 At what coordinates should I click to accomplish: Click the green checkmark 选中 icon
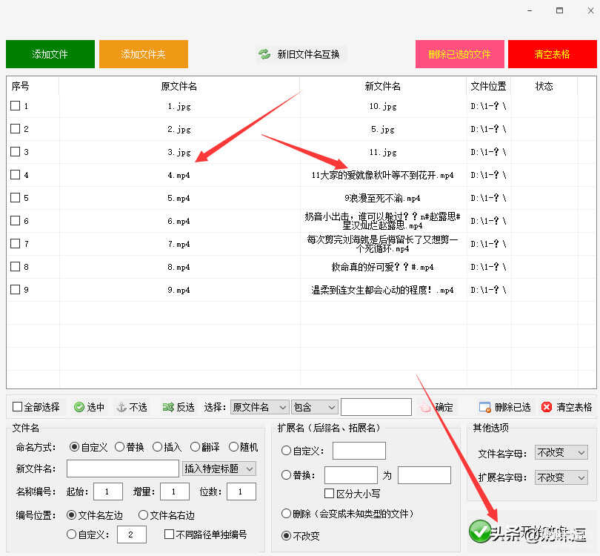click(x=79, y=407)
